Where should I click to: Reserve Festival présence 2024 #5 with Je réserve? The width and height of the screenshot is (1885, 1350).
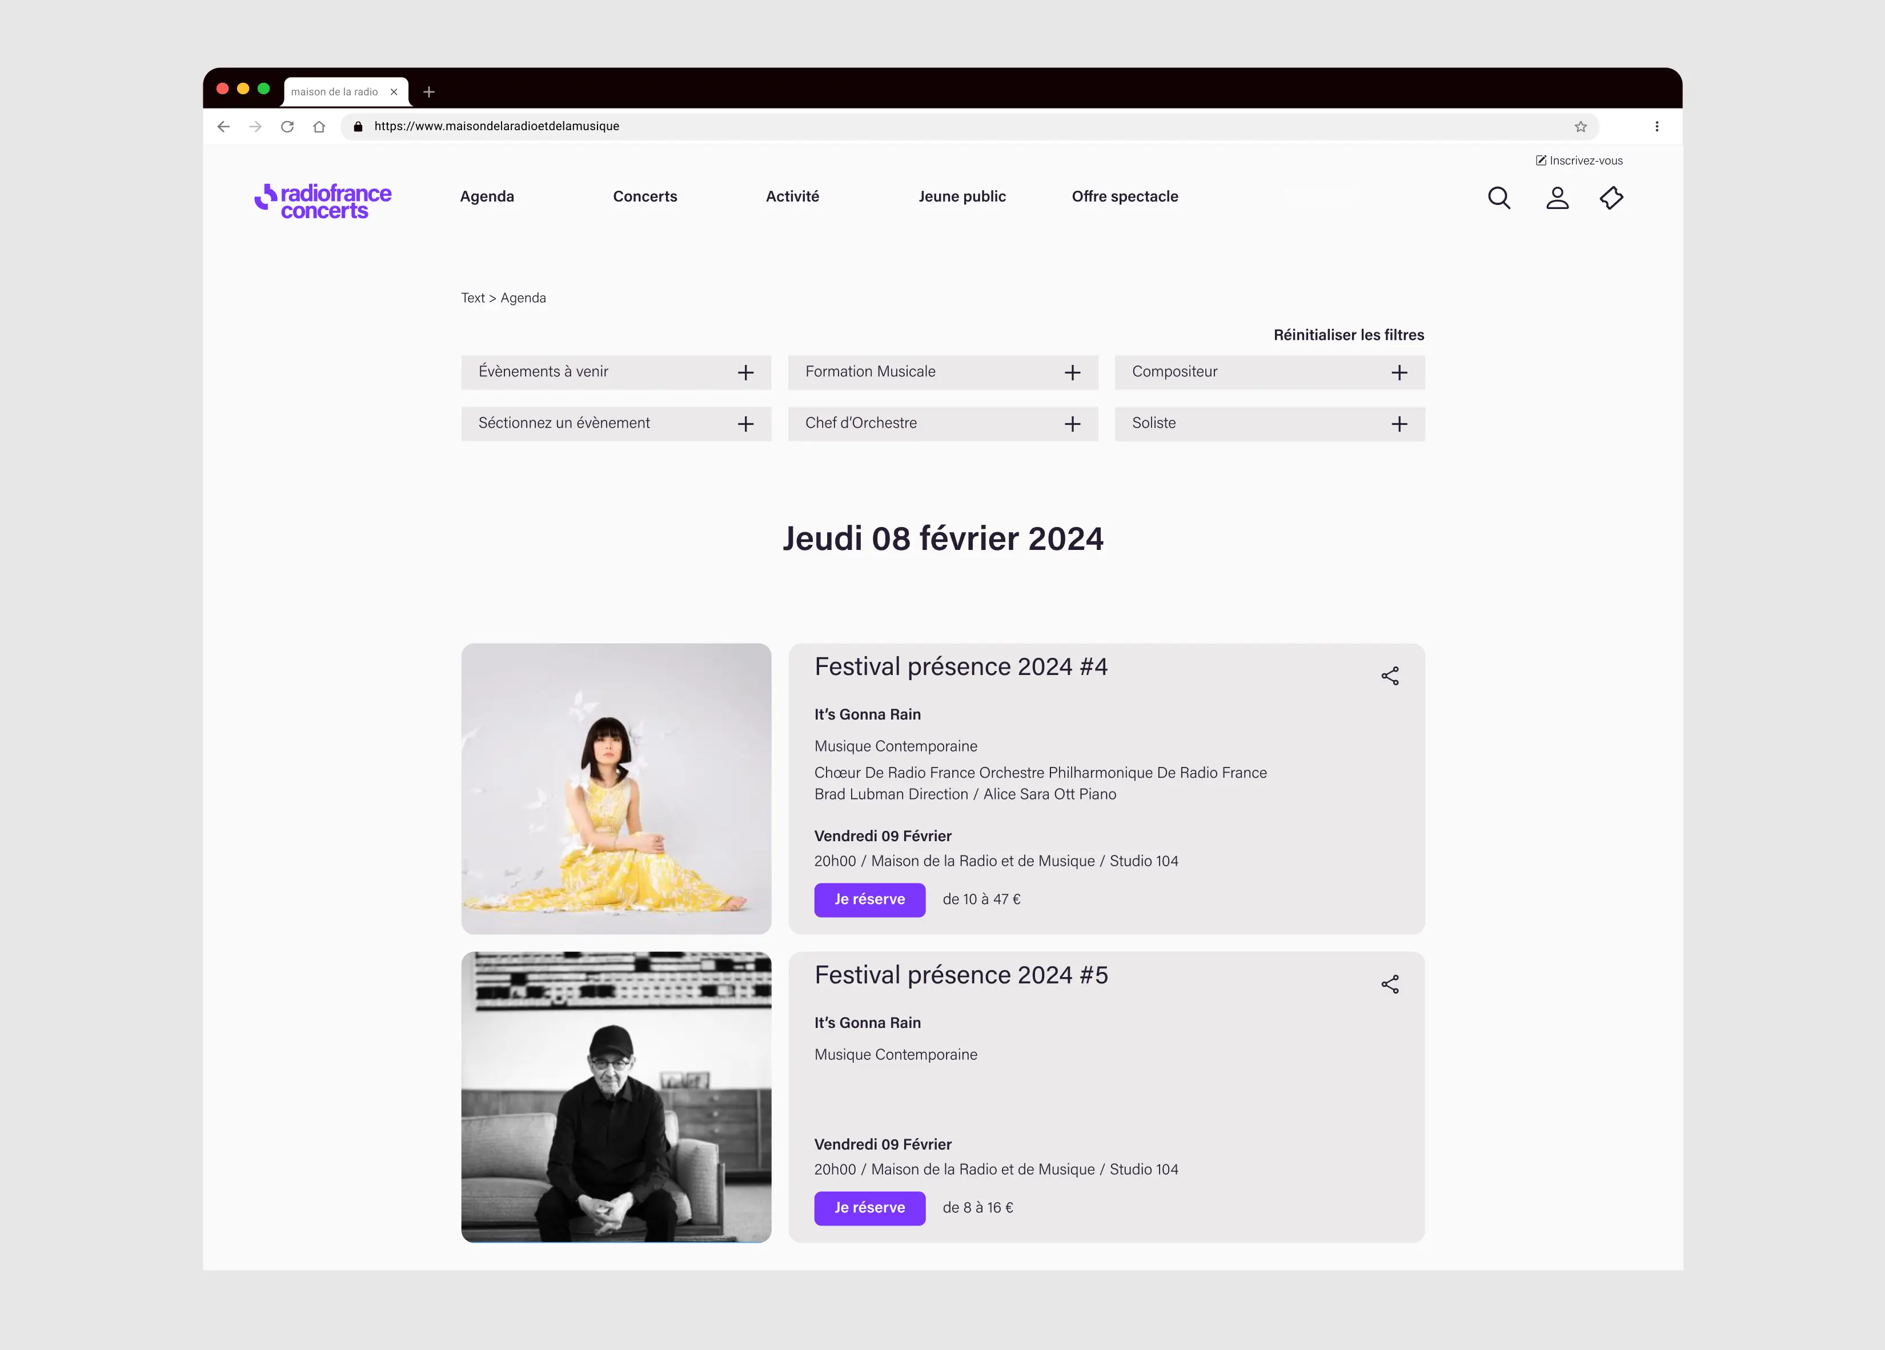click(x=869, y=1208)
